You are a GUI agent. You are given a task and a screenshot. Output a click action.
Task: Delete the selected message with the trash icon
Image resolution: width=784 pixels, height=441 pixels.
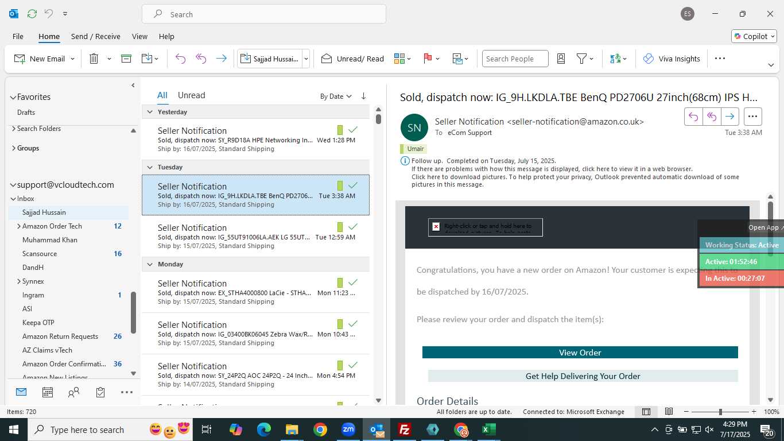coord(94,59)
